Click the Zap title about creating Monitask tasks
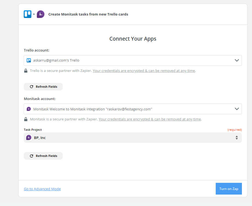The width and height of the screenshot is (252, 206). point(88,14)
